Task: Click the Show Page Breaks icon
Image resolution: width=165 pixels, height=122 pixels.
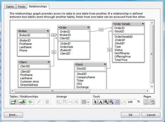Action: pyautogui.click(x=146, y=102)
